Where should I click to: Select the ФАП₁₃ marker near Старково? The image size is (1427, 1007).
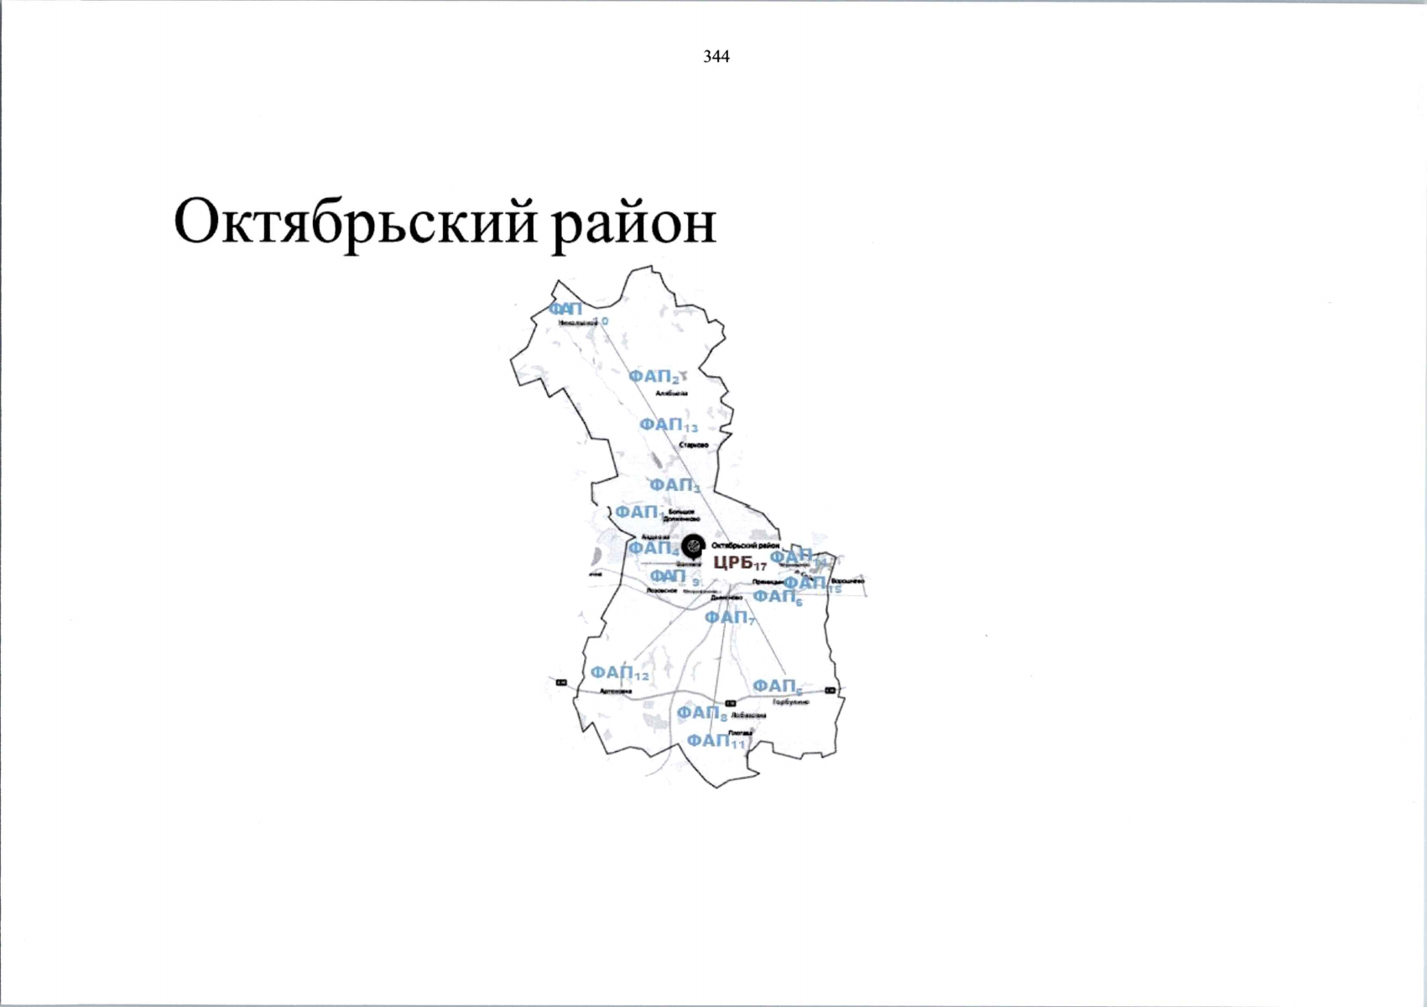coord(669,426)
